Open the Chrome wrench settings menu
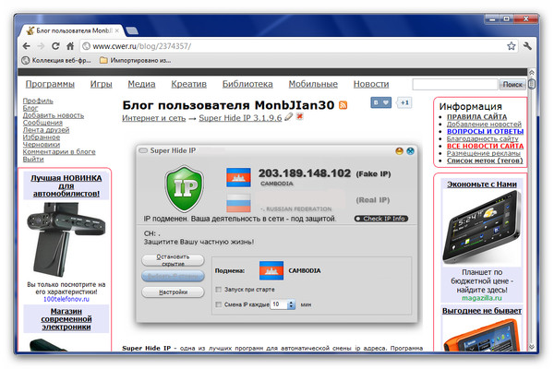This screenshot has height=369, width=554. [x=529, y=45]
